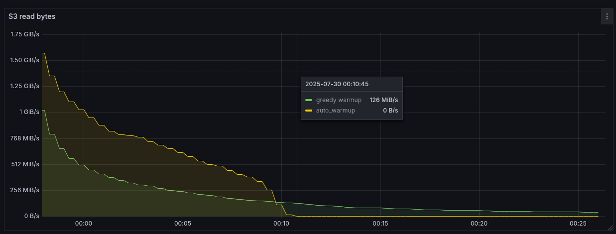Click the 00:10 x-axis time label
Screen dimensions: 616x234
(x=281, y=224)
